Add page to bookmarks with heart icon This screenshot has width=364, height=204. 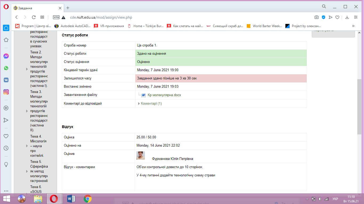(x=337, y=17)
